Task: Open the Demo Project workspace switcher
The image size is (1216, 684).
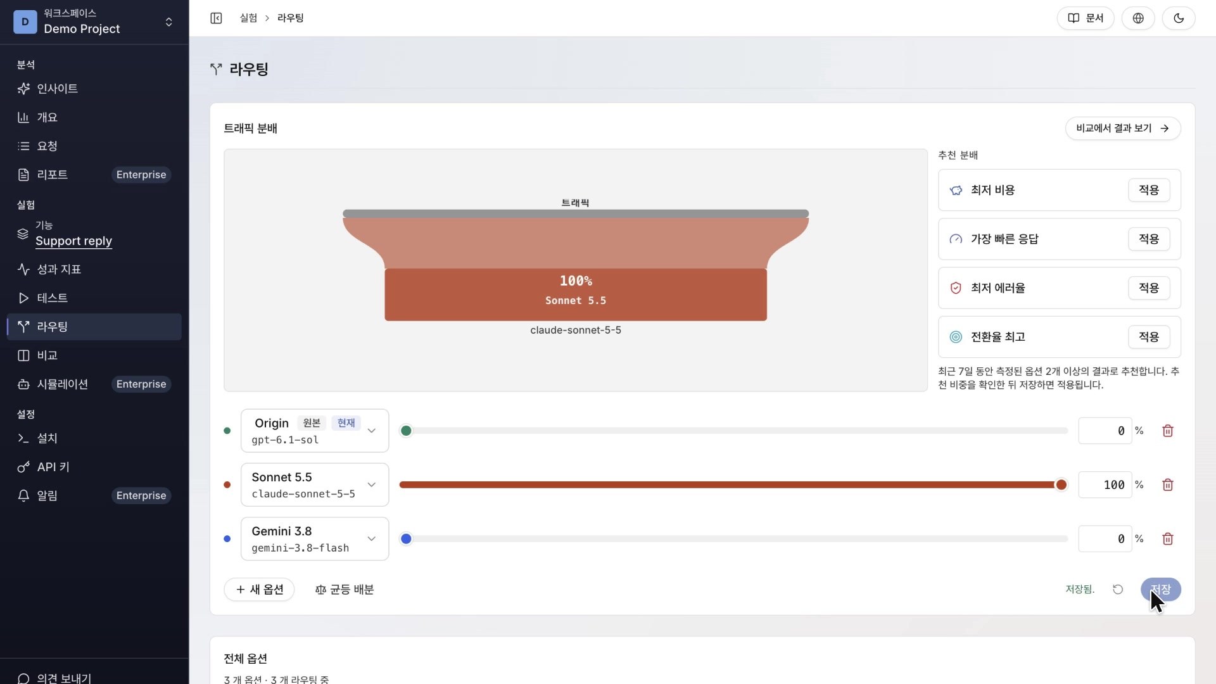Action: pyautogui.click(x=94, y=22)
